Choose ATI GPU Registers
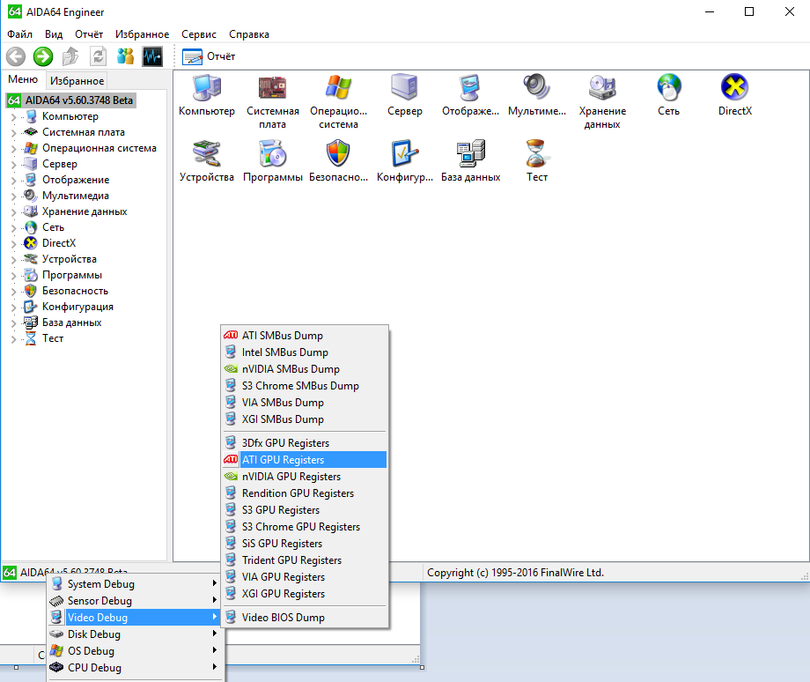The height and width of the screenshot is (682, 810). tap(305, 460)
